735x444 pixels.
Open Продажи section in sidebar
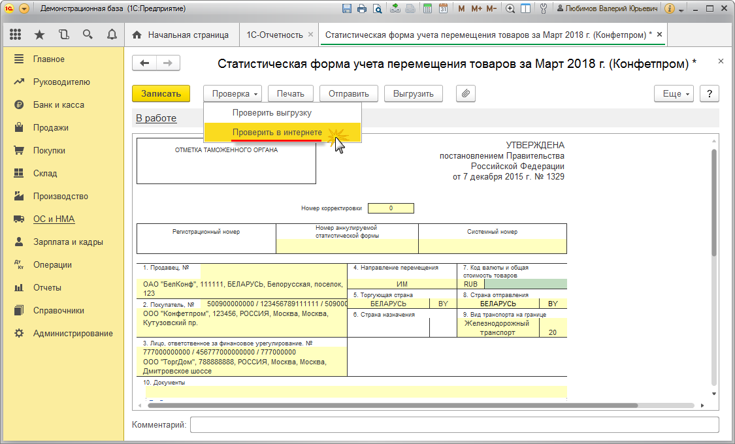(63, 127)
